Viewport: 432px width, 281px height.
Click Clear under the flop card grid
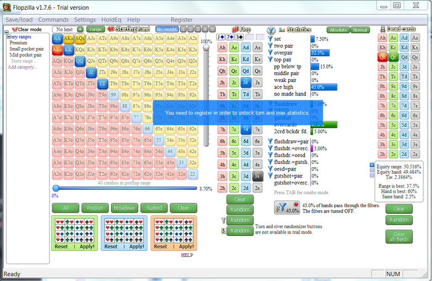[x=239, y=199]
